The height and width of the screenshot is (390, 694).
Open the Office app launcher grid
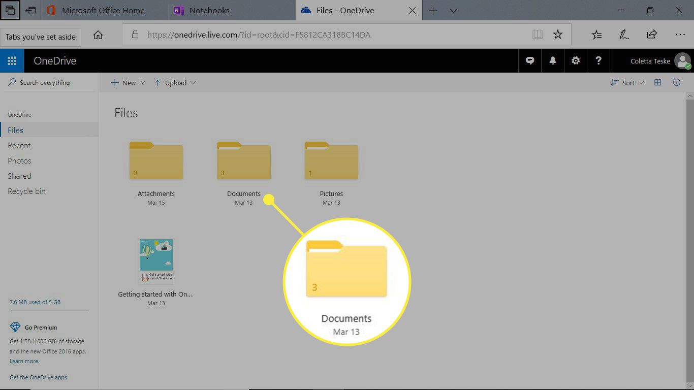(x=12, y=61)
